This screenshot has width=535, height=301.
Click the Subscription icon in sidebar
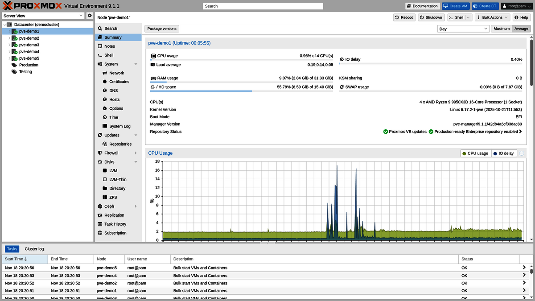(100, 233)
